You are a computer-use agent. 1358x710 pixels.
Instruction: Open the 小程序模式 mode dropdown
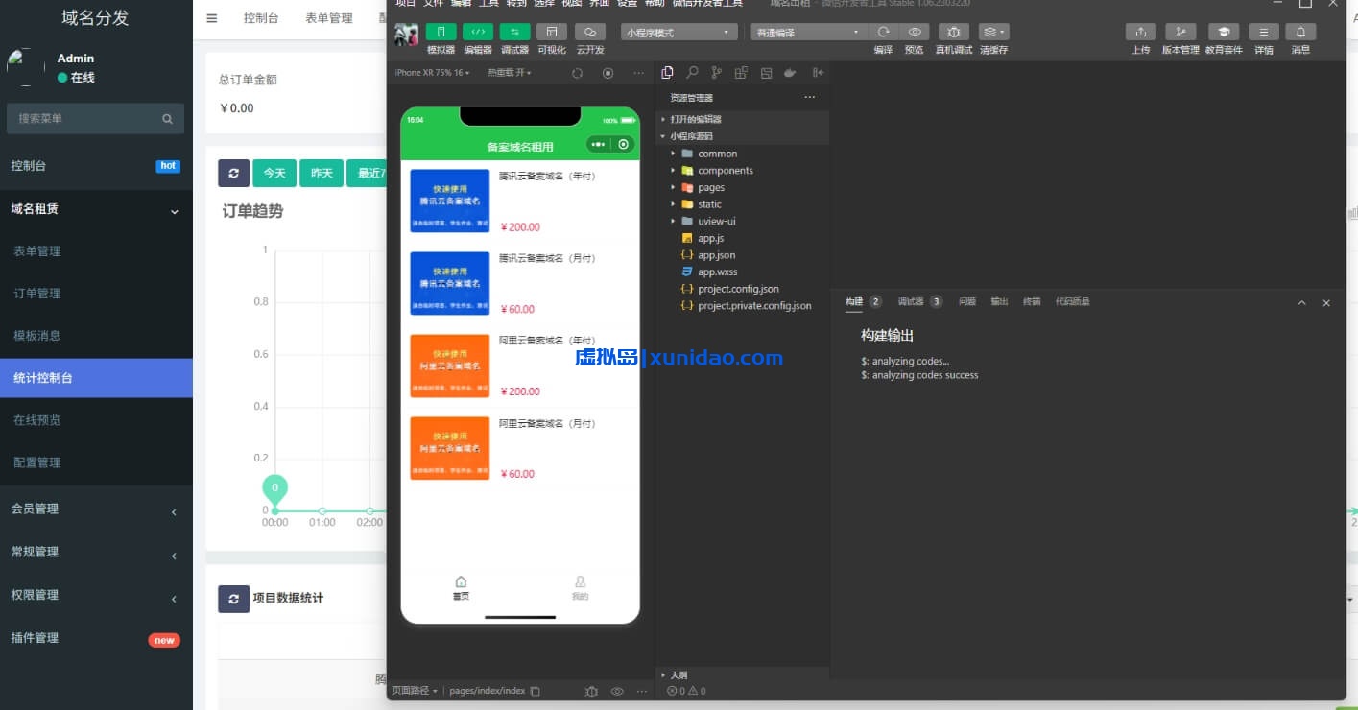click(678, 33)
